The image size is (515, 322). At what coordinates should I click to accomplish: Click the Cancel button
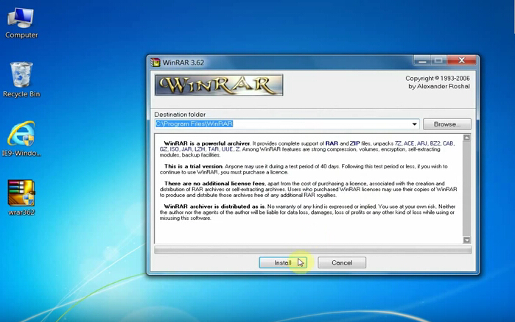(342, 262)
